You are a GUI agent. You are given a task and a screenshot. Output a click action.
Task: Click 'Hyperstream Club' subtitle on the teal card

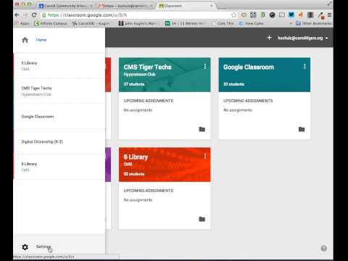[x=139, y=75]
